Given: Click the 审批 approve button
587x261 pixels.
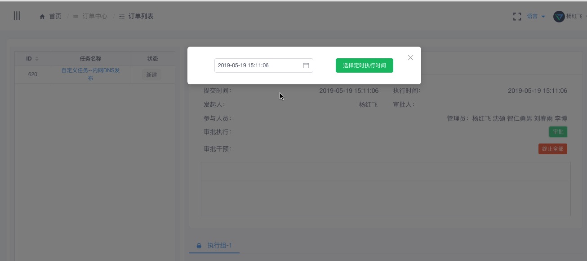Looking at the screenshot, I should click(558, 132).
